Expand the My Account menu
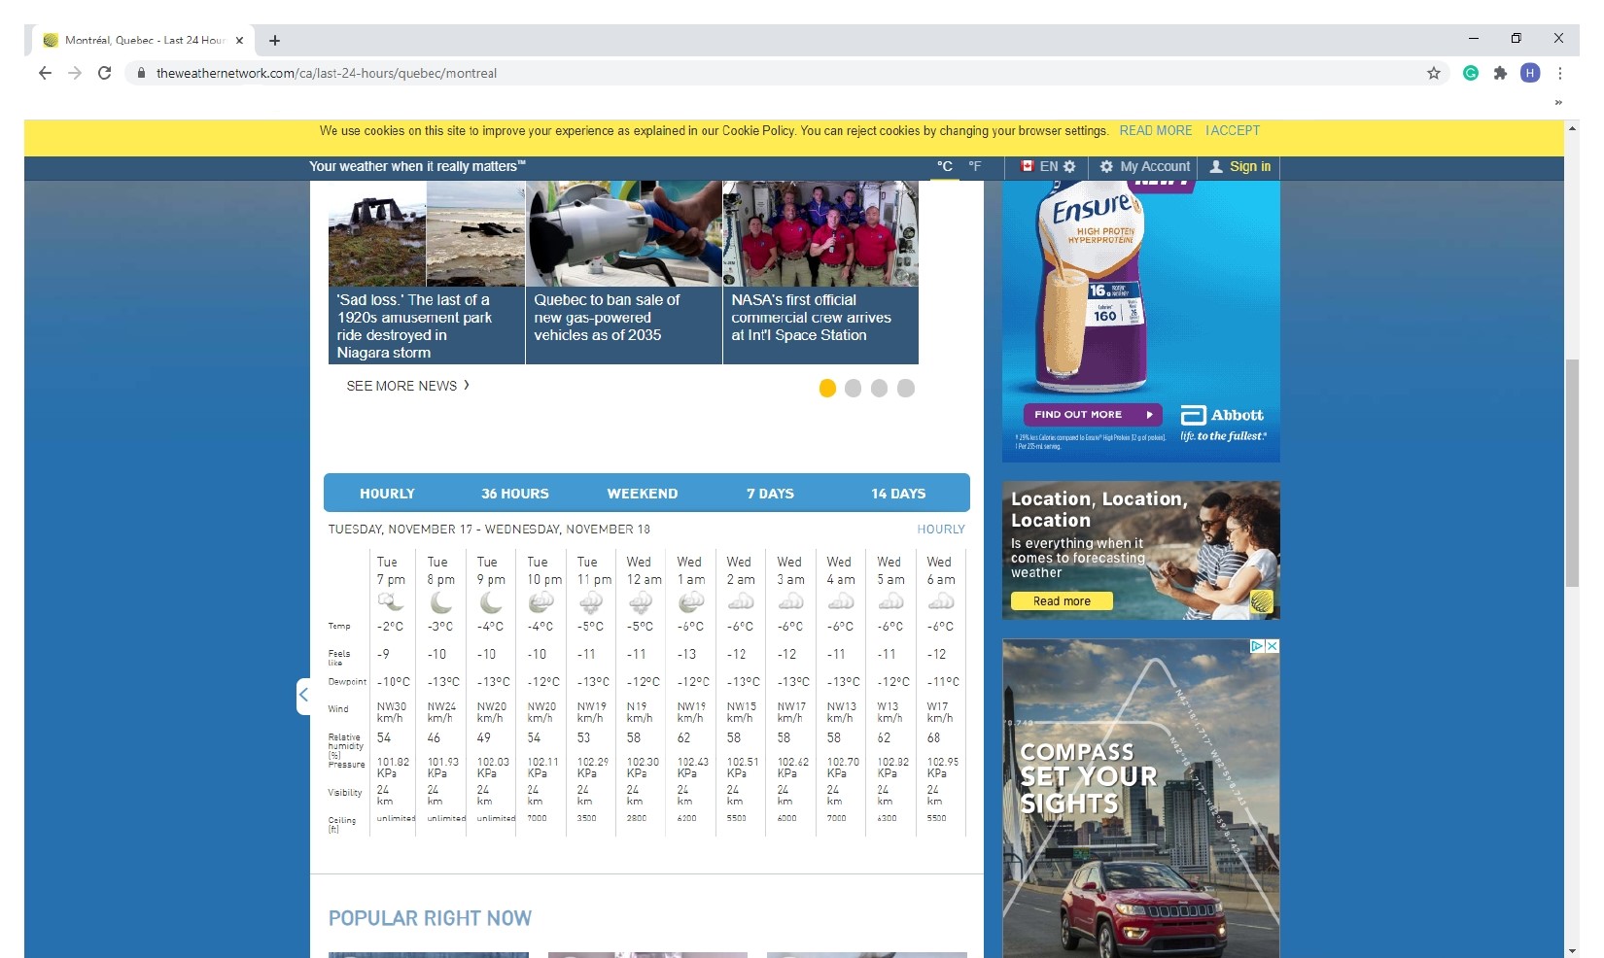 click(1144, 166)
